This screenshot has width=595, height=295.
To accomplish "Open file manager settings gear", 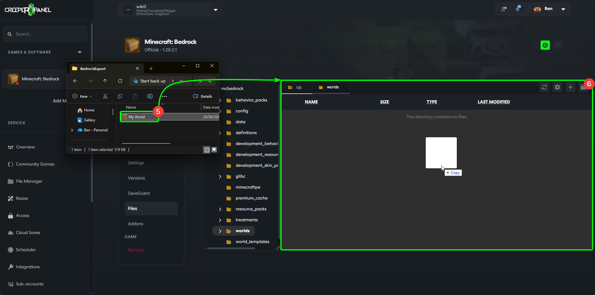I will coord(557,87).
